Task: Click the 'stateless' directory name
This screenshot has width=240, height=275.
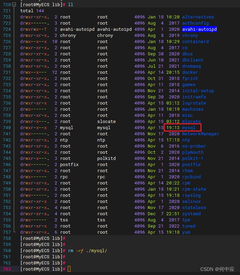Action: pos(194,207)
